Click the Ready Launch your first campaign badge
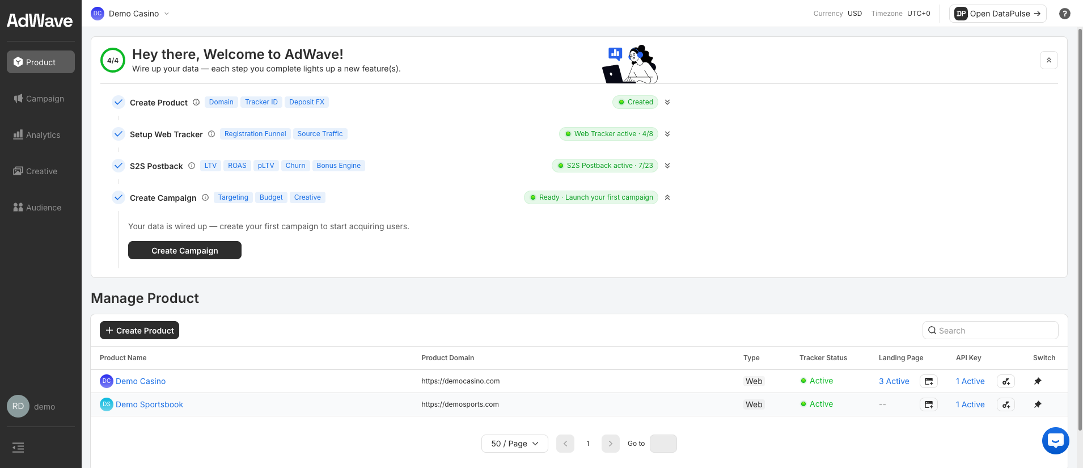 click(x=591, y=197)
